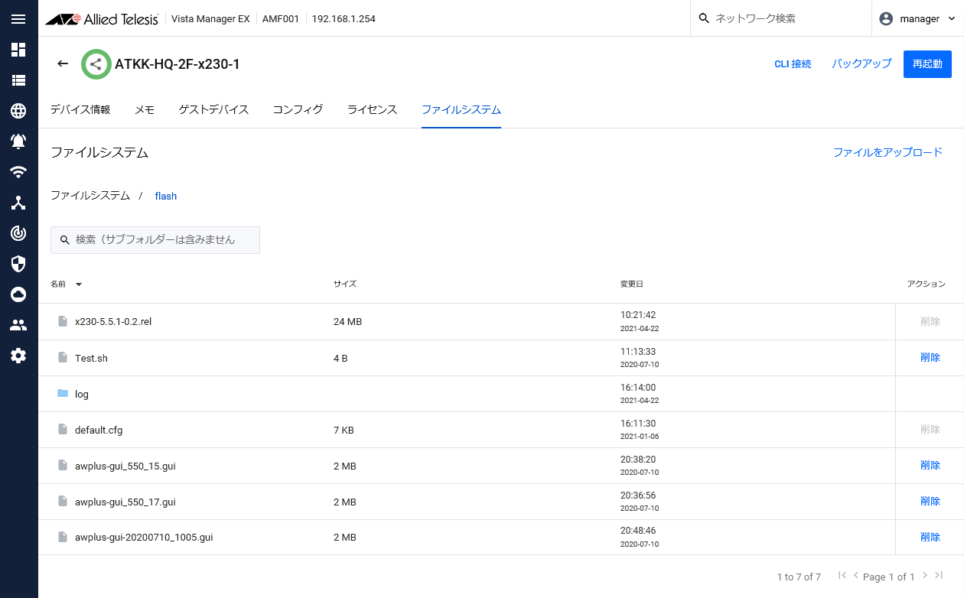Open the alarm bell notifications icon
Screen dimensions: 964x598
click(18, 141)
